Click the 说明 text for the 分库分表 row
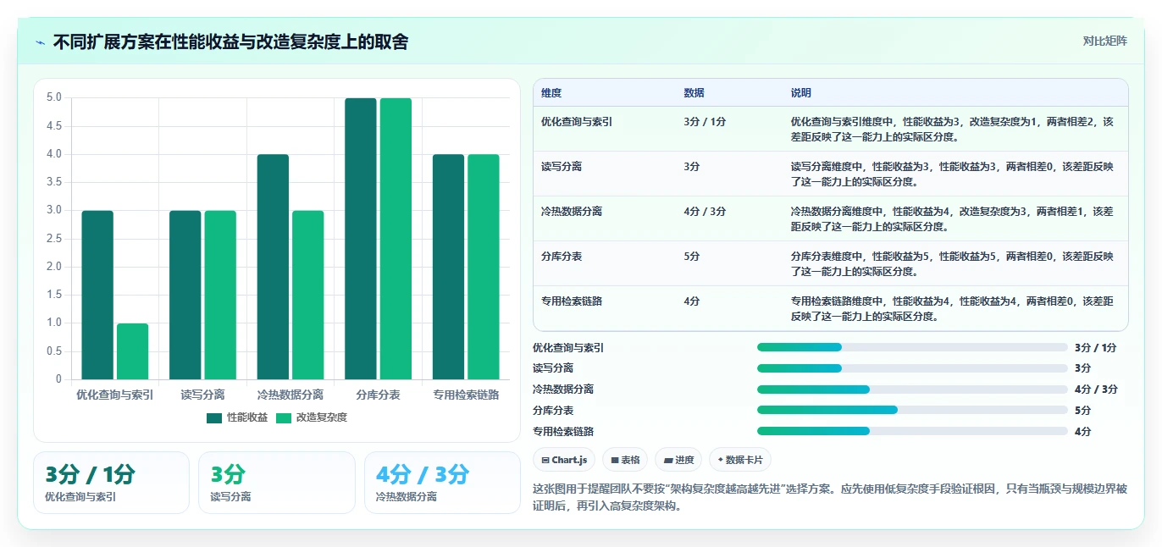 (953, 263)
